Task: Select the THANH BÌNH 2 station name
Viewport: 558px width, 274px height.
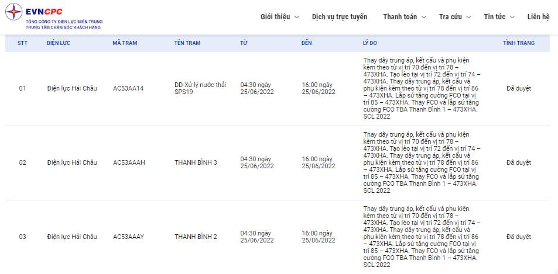Action: click(196, 237)
